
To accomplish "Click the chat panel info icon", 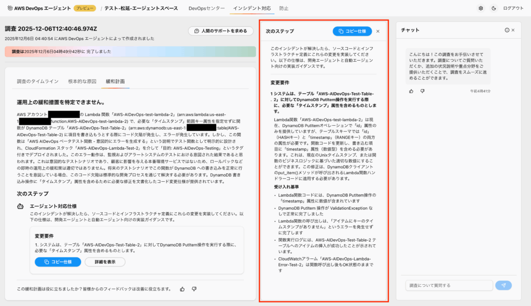I will [507, 30].
